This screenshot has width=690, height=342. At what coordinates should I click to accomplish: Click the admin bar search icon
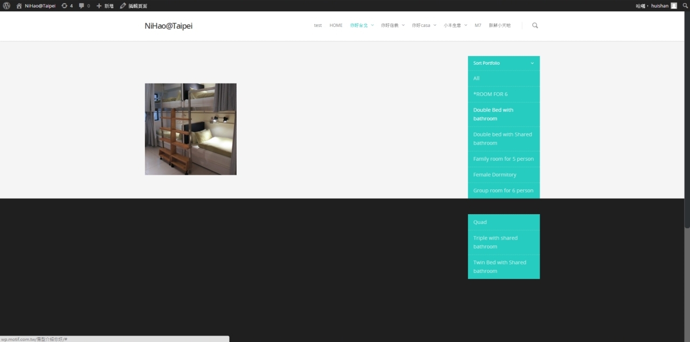pyautogui.click(x=685, y=6)
